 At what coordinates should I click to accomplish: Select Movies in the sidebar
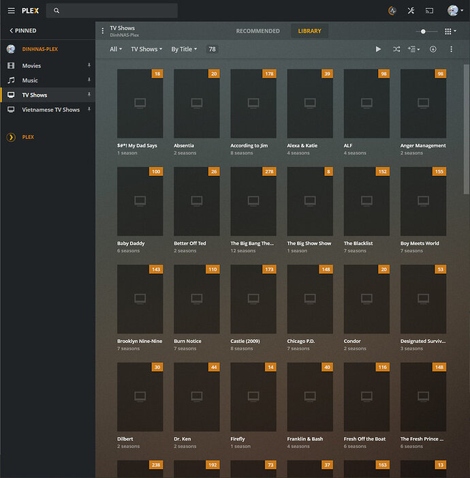click(x=31, y=66)
